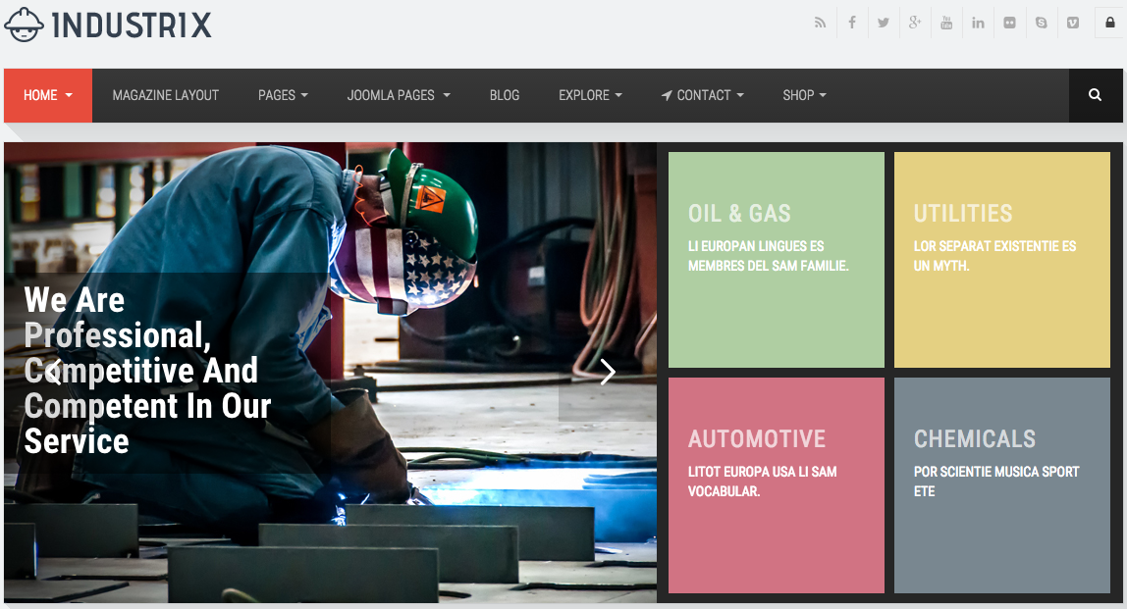Open the Facebook social icon
Screen dimensions: 1127x609
(x=852, y=23)
